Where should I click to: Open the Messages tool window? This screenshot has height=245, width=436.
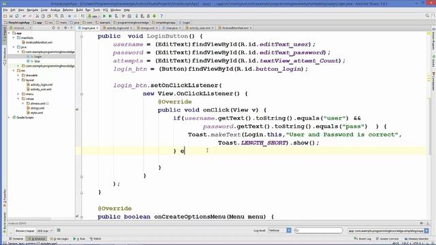(59, 239)
